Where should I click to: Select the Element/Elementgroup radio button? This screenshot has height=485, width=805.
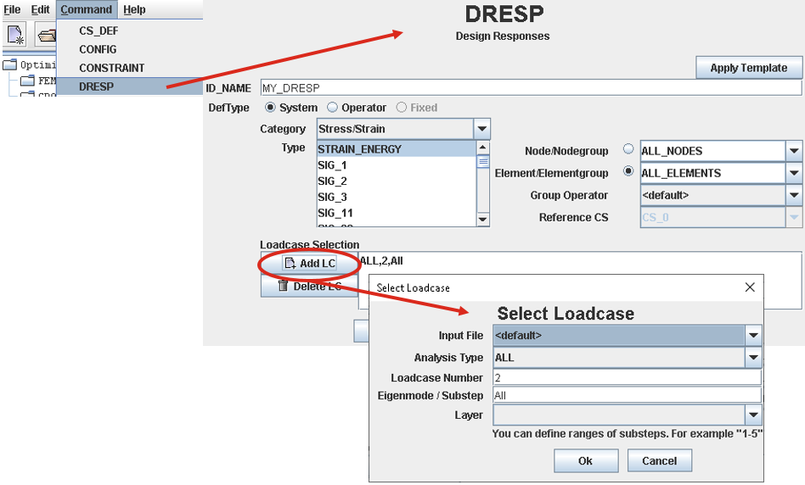point(628,170)
